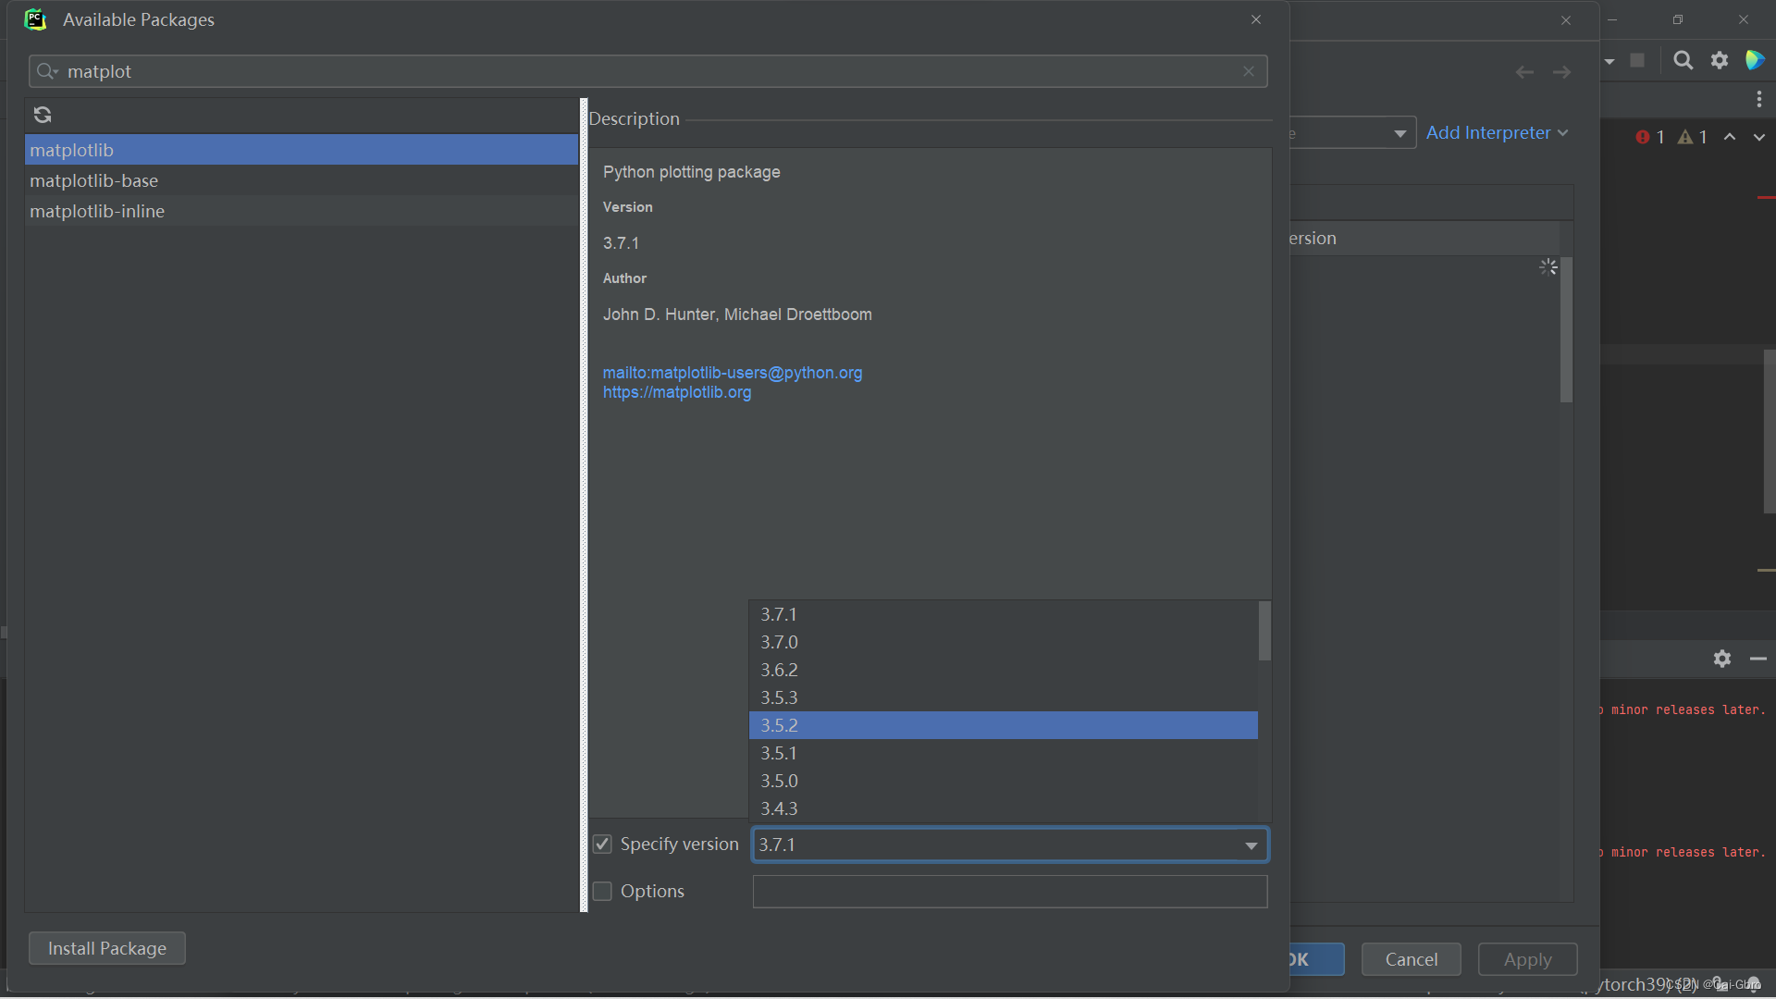The width and height of the screenshot is (1776, 999).
Task: Clear the matplot search text
Action: pos(1249,71)
